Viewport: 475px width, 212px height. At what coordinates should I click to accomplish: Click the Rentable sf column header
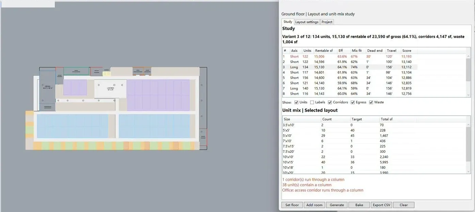[325, 51]
